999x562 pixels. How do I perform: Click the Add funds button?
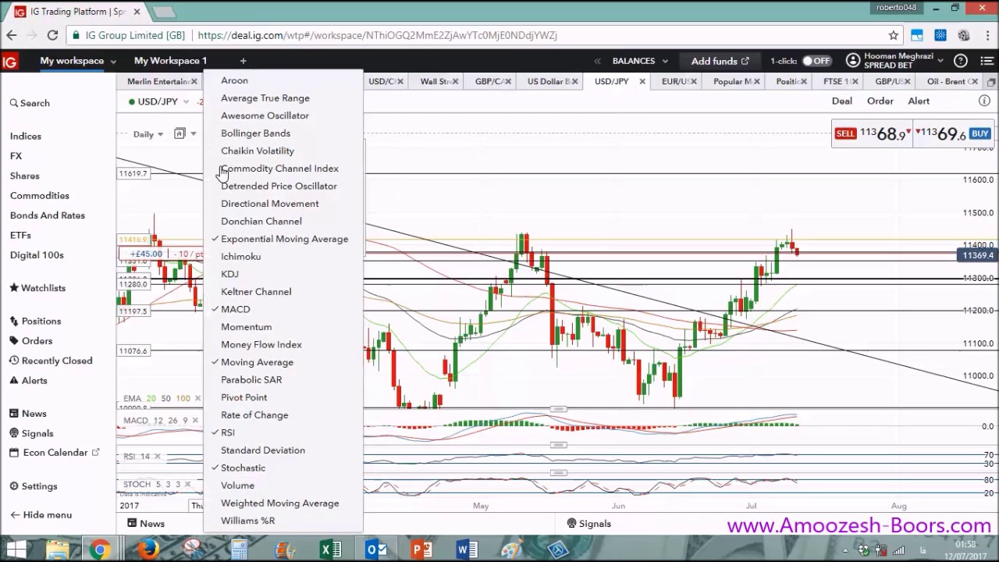[719, 61]
